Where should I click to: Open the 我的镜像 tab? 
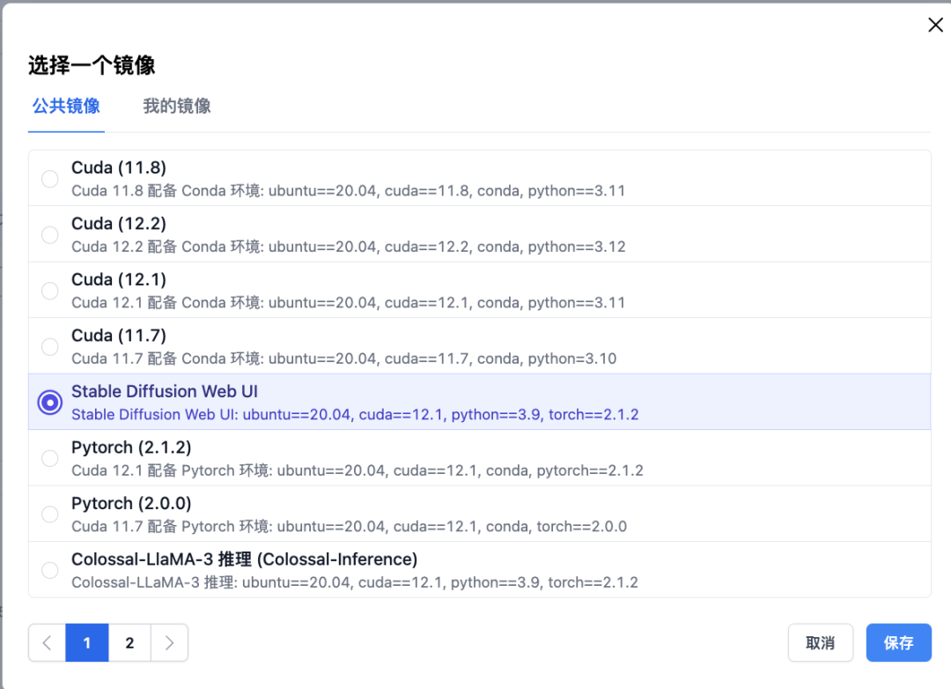pyautogui.click(x=176, y=107)
